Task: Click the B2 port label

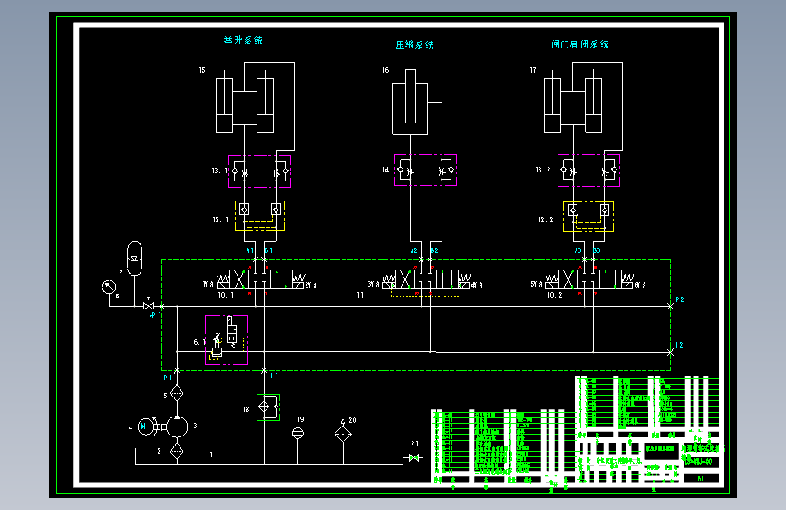Action: click(434, 250)
